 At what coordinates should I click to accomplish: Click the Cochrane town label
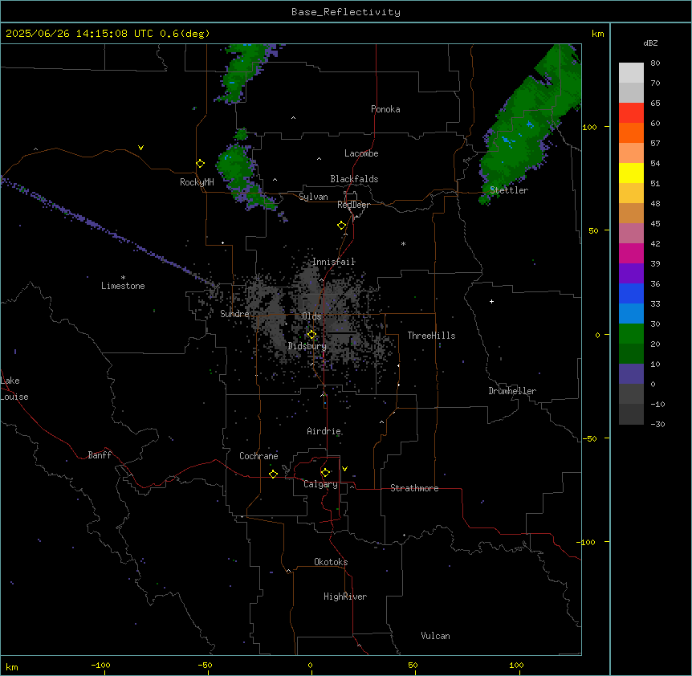click(x=258, y=456)
